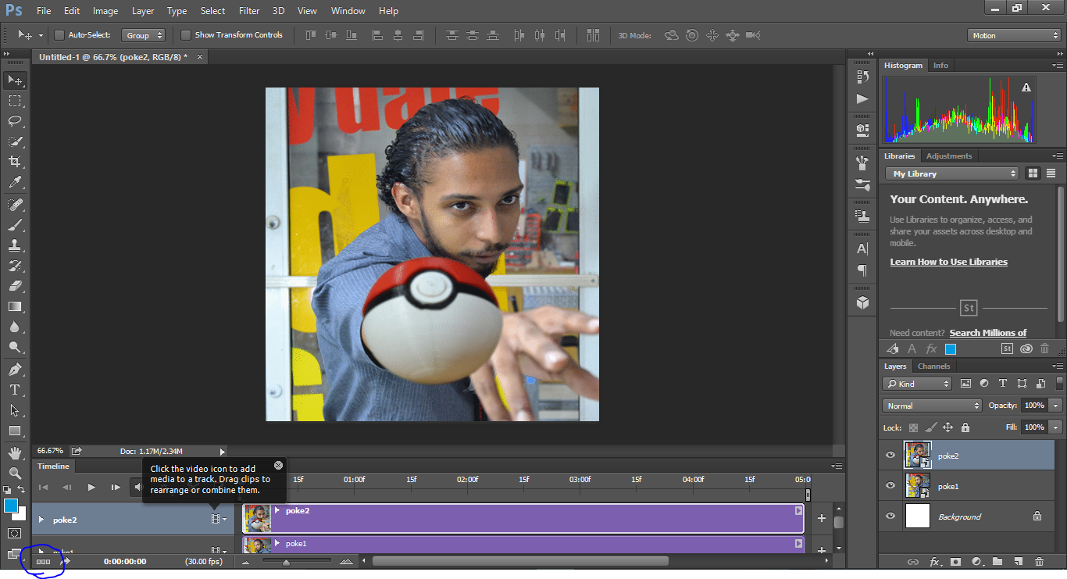Filter layers by type layers icon
The width and height of the screenshot is (1067, 579).
click(x=1003, y=384)
